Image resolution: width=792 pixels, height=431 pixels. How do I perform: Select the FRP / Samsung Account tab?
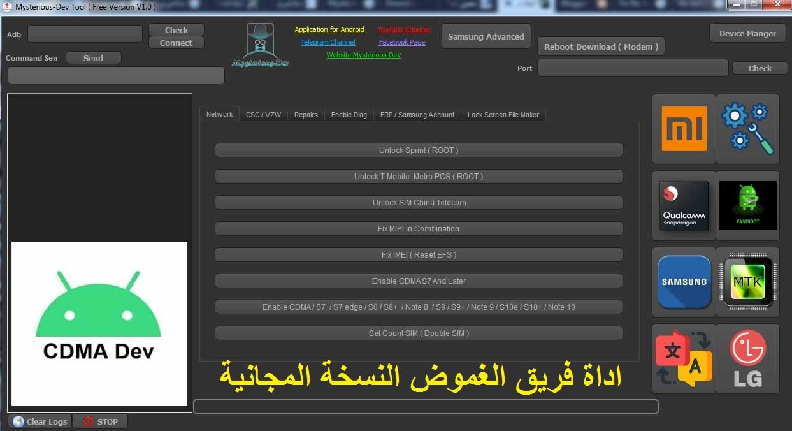tap(417, 115)
